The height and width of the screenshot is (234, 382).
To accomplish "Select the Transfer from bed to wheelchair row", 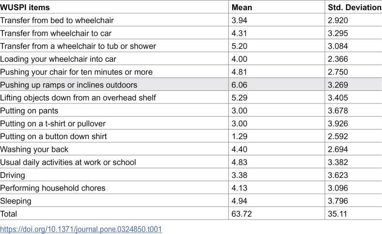I will point(191,20).
